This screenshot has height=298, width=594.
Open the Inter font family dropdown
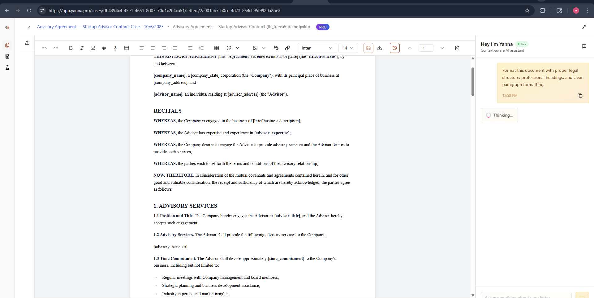click(x=317, y=48)
